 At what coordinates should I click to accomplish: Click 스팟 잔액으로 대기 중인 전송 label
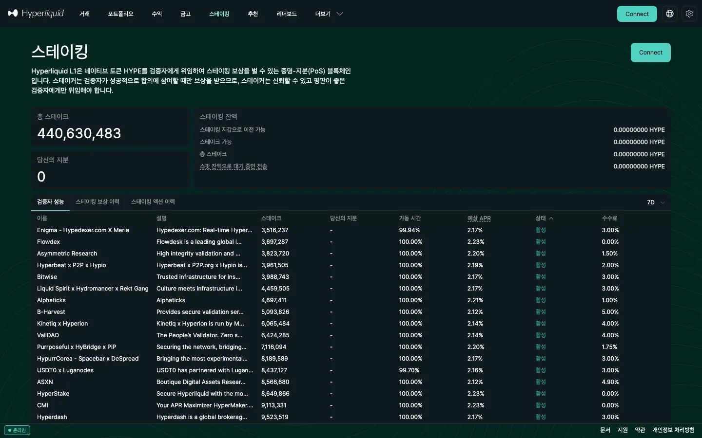pyautogui.click(x=234, y=166)
